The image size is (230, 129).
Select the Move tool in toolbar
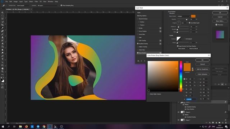pos(3,13)
